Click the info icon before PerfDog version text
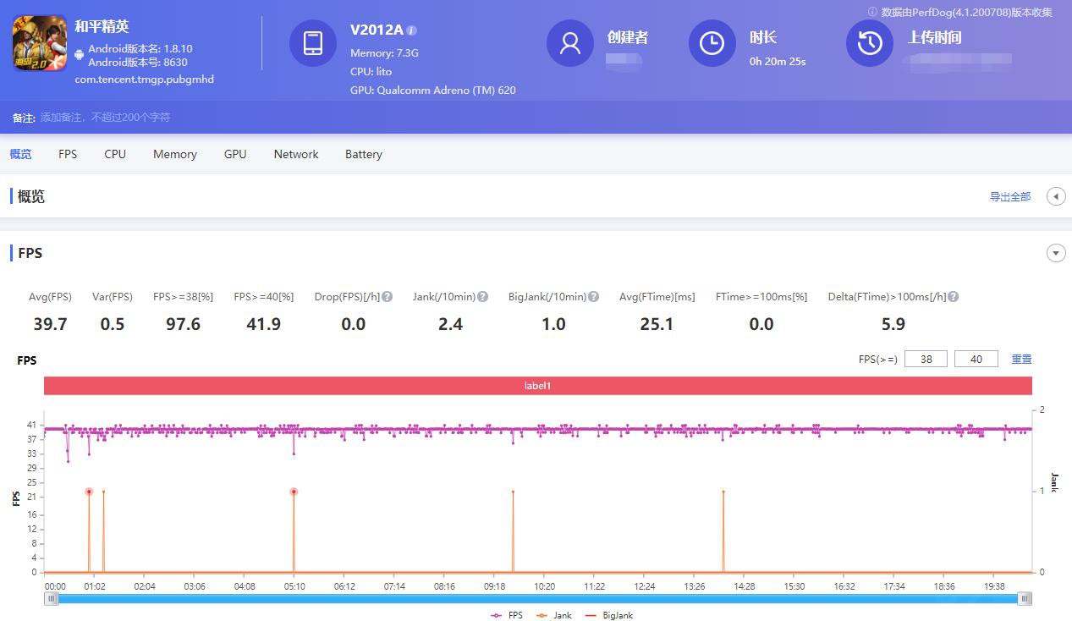This screenshot has height=621, width=1072. pyautogui.click(x=872, y=12)
